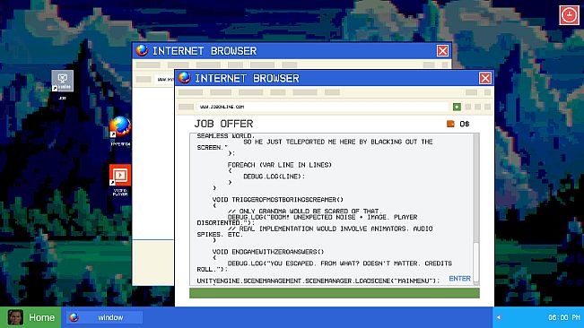This screenshot has height=328, width=584.
Task: Click the 06:00 PM clock
Action: click(x=564, y=317)
